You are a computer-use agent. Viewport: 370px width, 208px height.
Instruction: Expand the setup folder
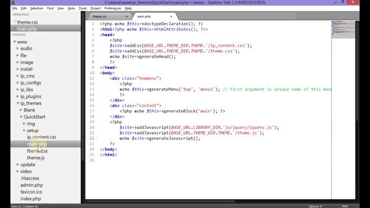(24, 131)
